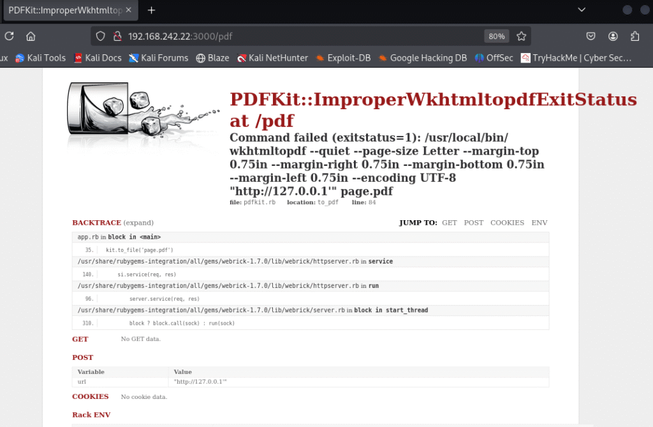
Task: Open the Exploit-DB bookmark
Action: pyautogui.click(x=343, y=58)
